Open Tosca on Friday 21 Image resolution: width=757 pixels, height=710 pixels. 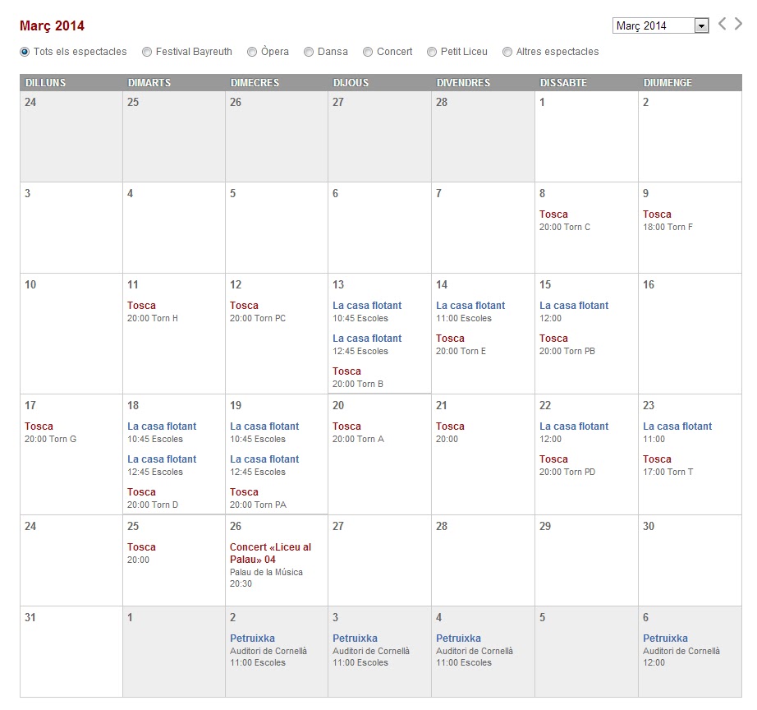click(450, 426)
